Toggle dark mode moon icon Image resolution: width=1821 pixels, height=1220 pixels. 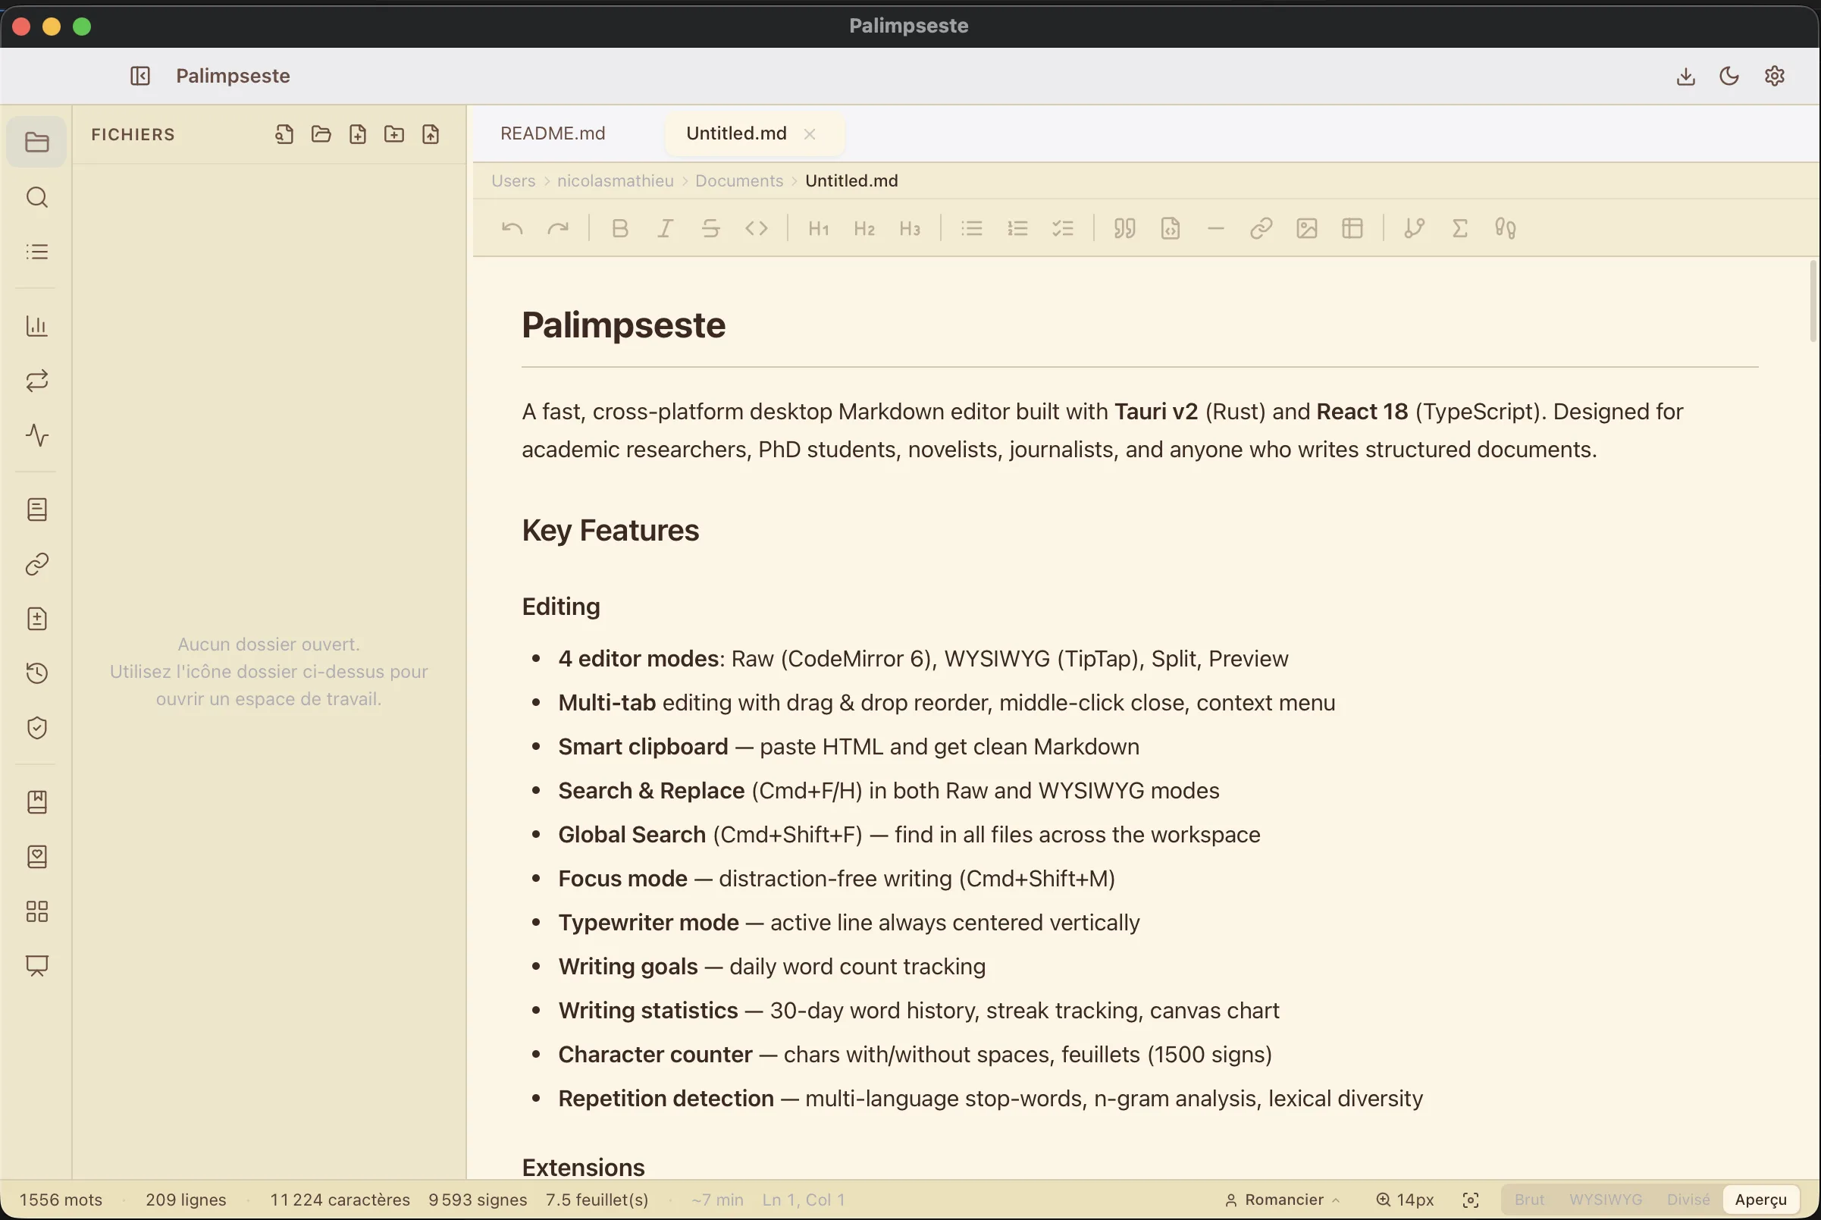coord(1729,76)
